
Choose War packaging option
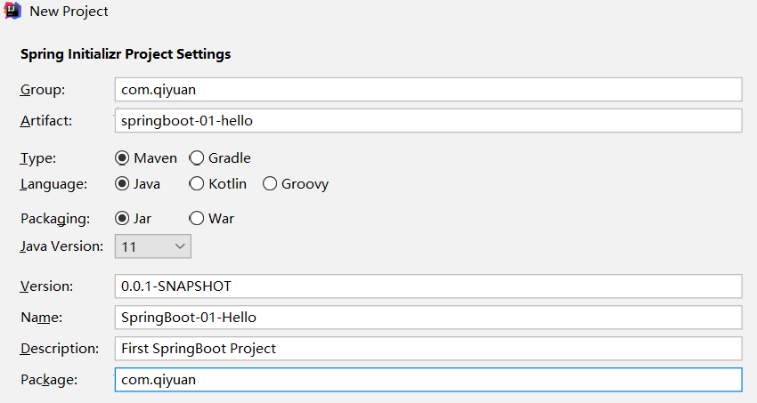coord(197,218)
